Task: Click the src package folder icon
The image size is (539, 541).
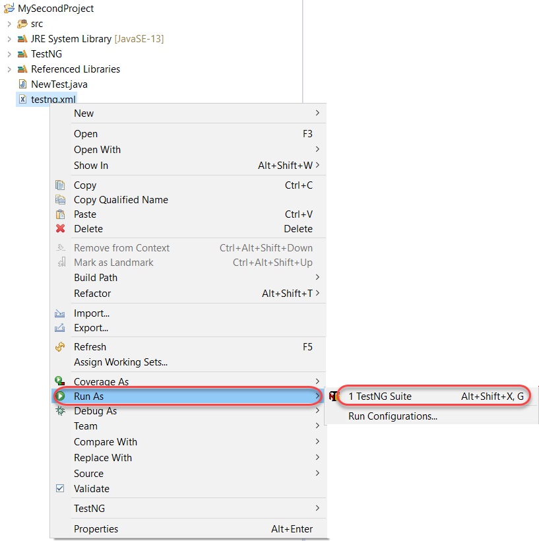Action: (22, 24)
